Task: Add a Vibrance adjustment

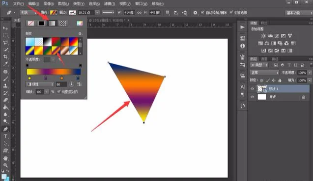Action: [x=290, y=36]
